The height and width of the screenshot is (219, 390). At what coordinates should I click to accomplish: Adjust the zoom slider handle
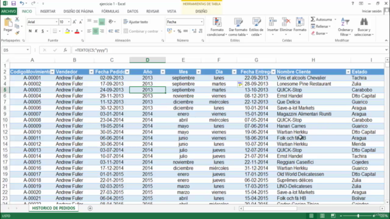point(358,216)
